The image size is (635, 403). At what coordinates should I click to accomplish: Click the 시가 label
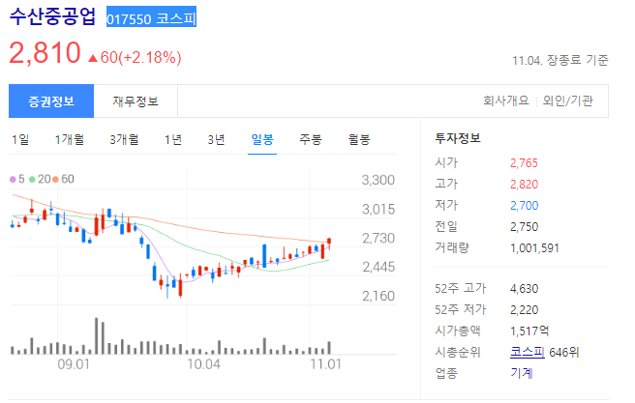(446, 163)
